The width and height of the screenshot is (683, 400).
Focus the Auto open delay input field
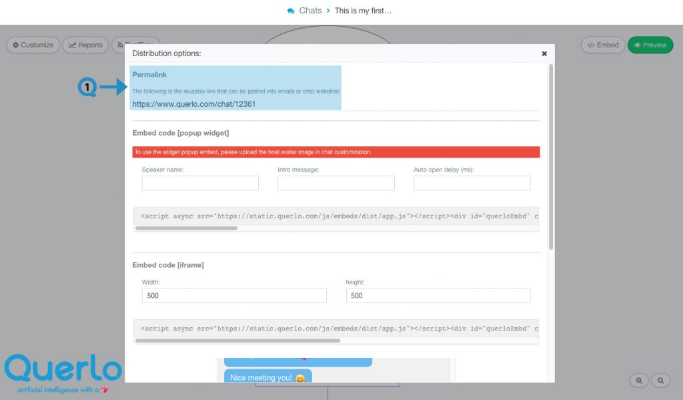tap(472, 183)
